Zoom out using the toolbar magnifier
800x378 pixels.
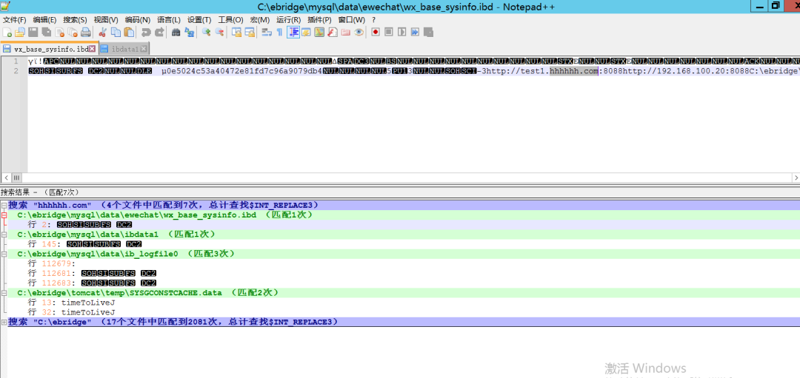(x=219, y=32)
